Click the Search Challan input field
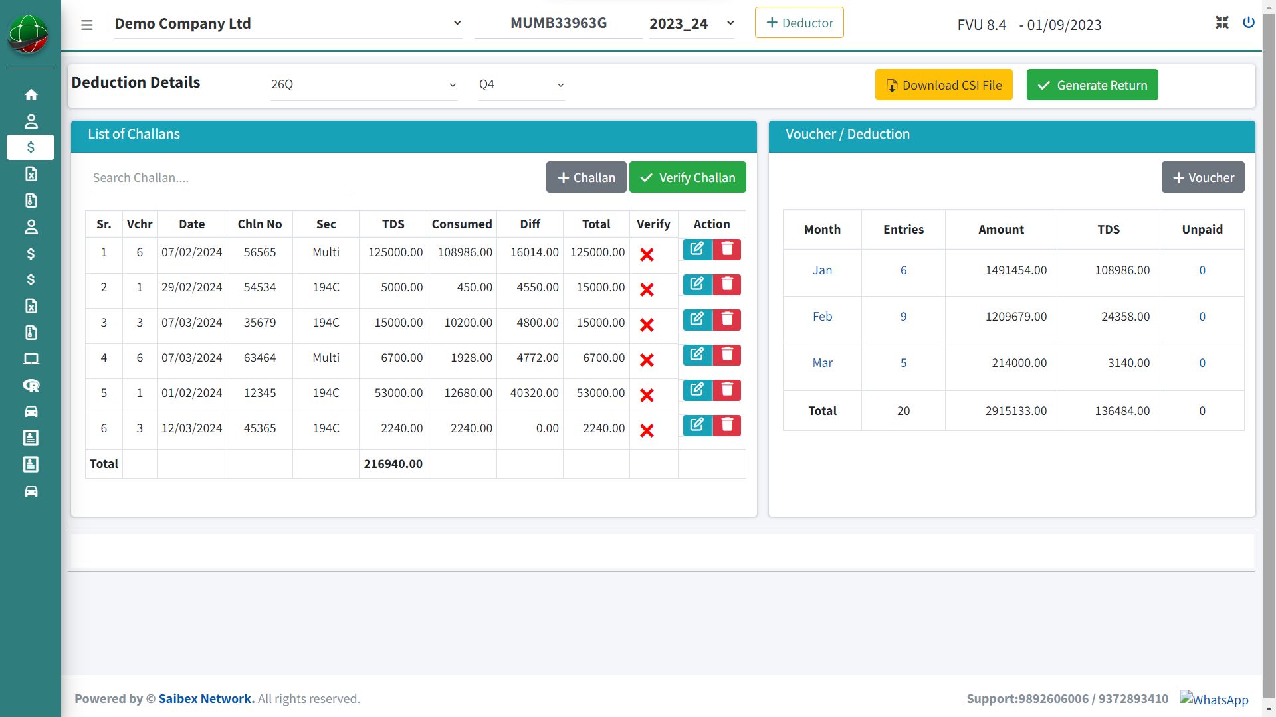The height and width of the screenshot is (717, 1276). coord(222,177)
